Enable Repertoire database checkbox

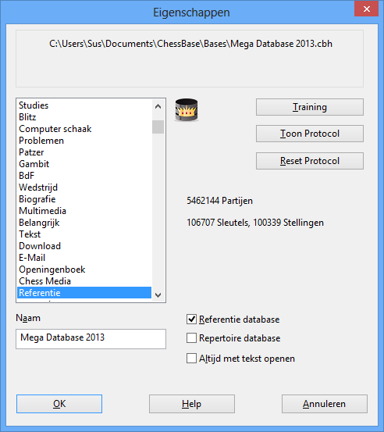click(x=191, y=338)
